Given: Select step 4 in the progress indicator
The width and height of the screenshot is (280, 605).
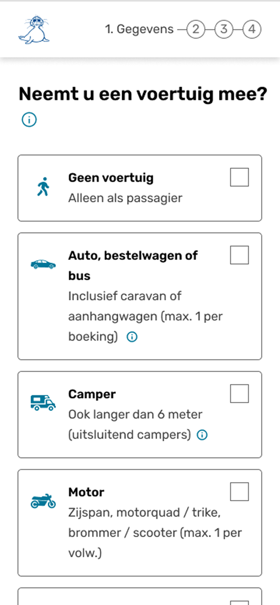Looking at the screenshot, I should point(252,29).
